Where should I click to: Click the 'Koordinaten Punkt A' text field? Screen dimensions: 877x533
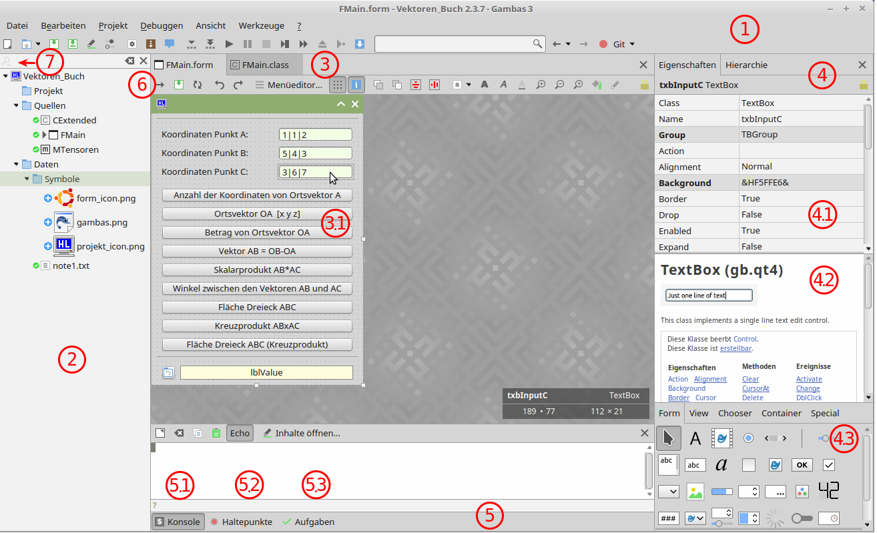click(315, 135)
